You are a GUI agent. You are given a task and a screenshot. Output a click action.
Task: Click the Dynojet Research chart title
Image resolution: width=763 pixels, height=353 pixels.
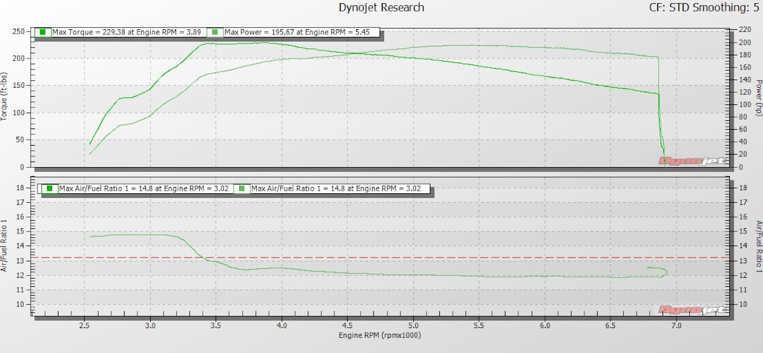click(382, 8)
